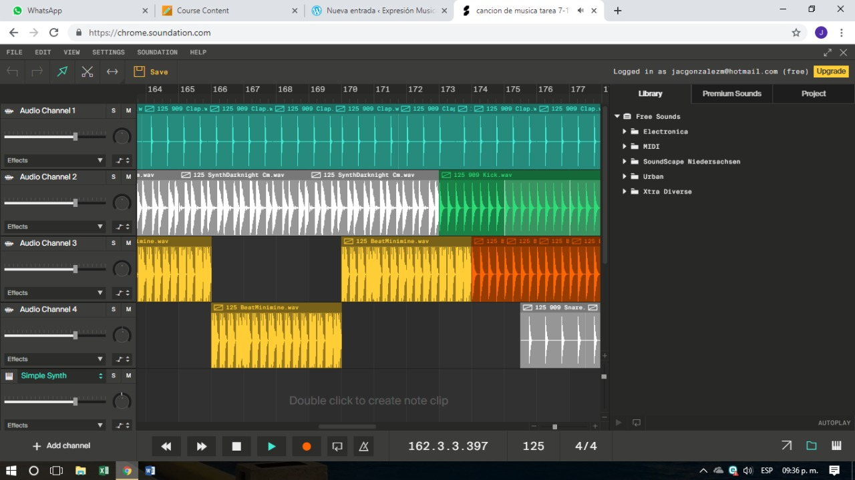Open Effects dropdown on Audio Channel 3
The height and width of the screenshot is (480, 855).
55,293
